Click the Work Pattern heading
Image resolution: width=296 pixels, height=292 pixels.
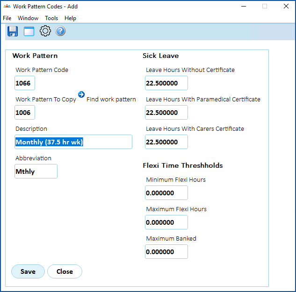pos(35,56)
